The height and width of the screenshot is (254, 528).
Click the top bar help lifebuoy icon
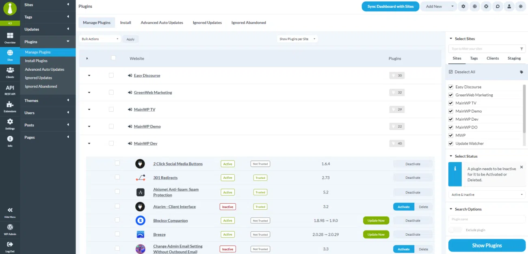point(486,7)
